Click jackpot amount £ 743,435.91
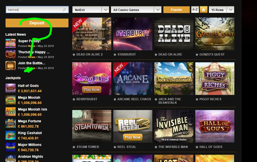The height and width of the screenshot is (162, 257). tap(28, 138)
